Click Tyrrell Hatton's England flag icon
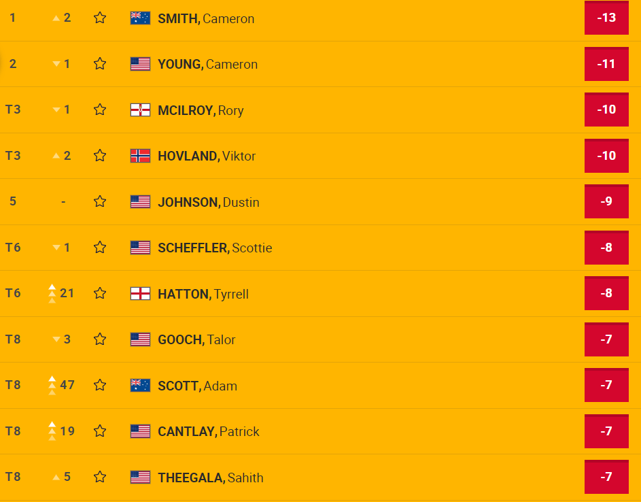 [140, 294]
